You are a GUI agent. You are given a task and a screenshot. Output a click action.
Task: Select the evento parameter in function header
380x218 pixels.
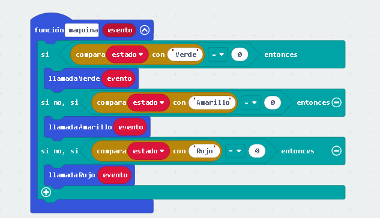point(119,30)
